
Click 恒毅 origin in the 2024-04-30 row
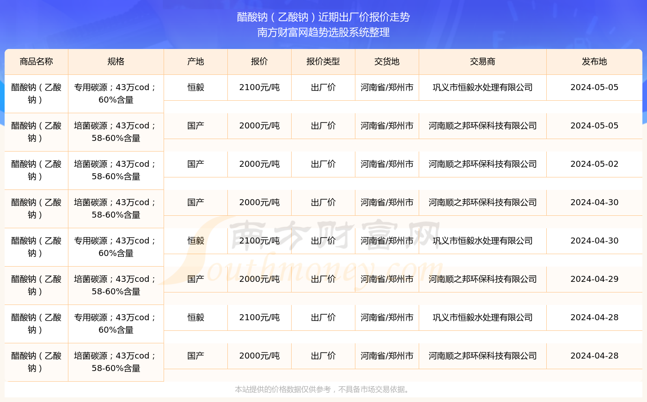(196, 241)
